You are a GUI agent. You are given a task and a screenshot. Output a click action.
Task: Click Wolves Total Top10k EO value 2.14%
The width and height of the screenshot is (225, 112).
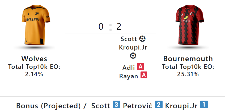pos(34,74)
